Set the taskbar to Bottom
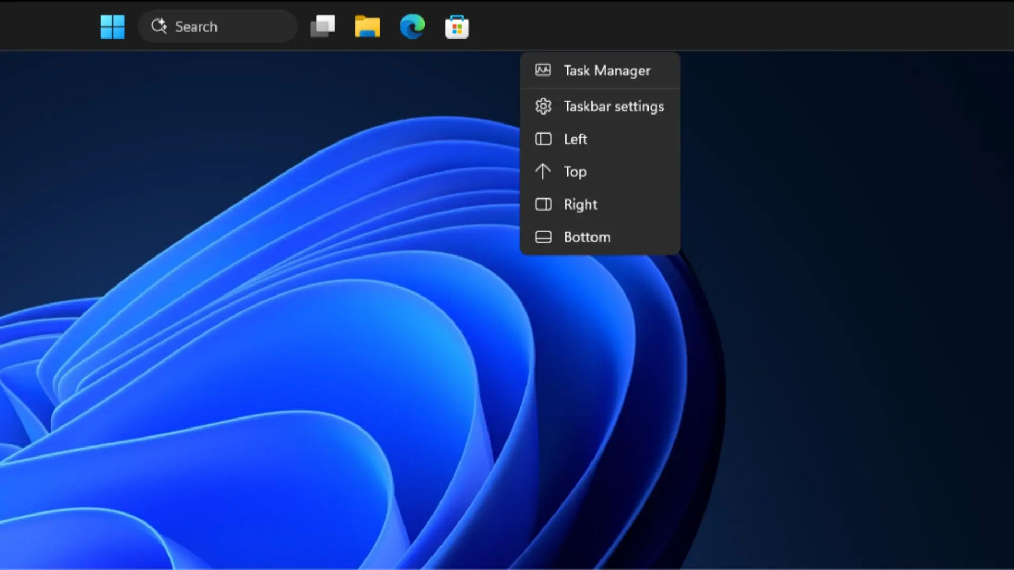Image resolution: width=1014 pixels, height=570 pixels. [x=600, y=237]
